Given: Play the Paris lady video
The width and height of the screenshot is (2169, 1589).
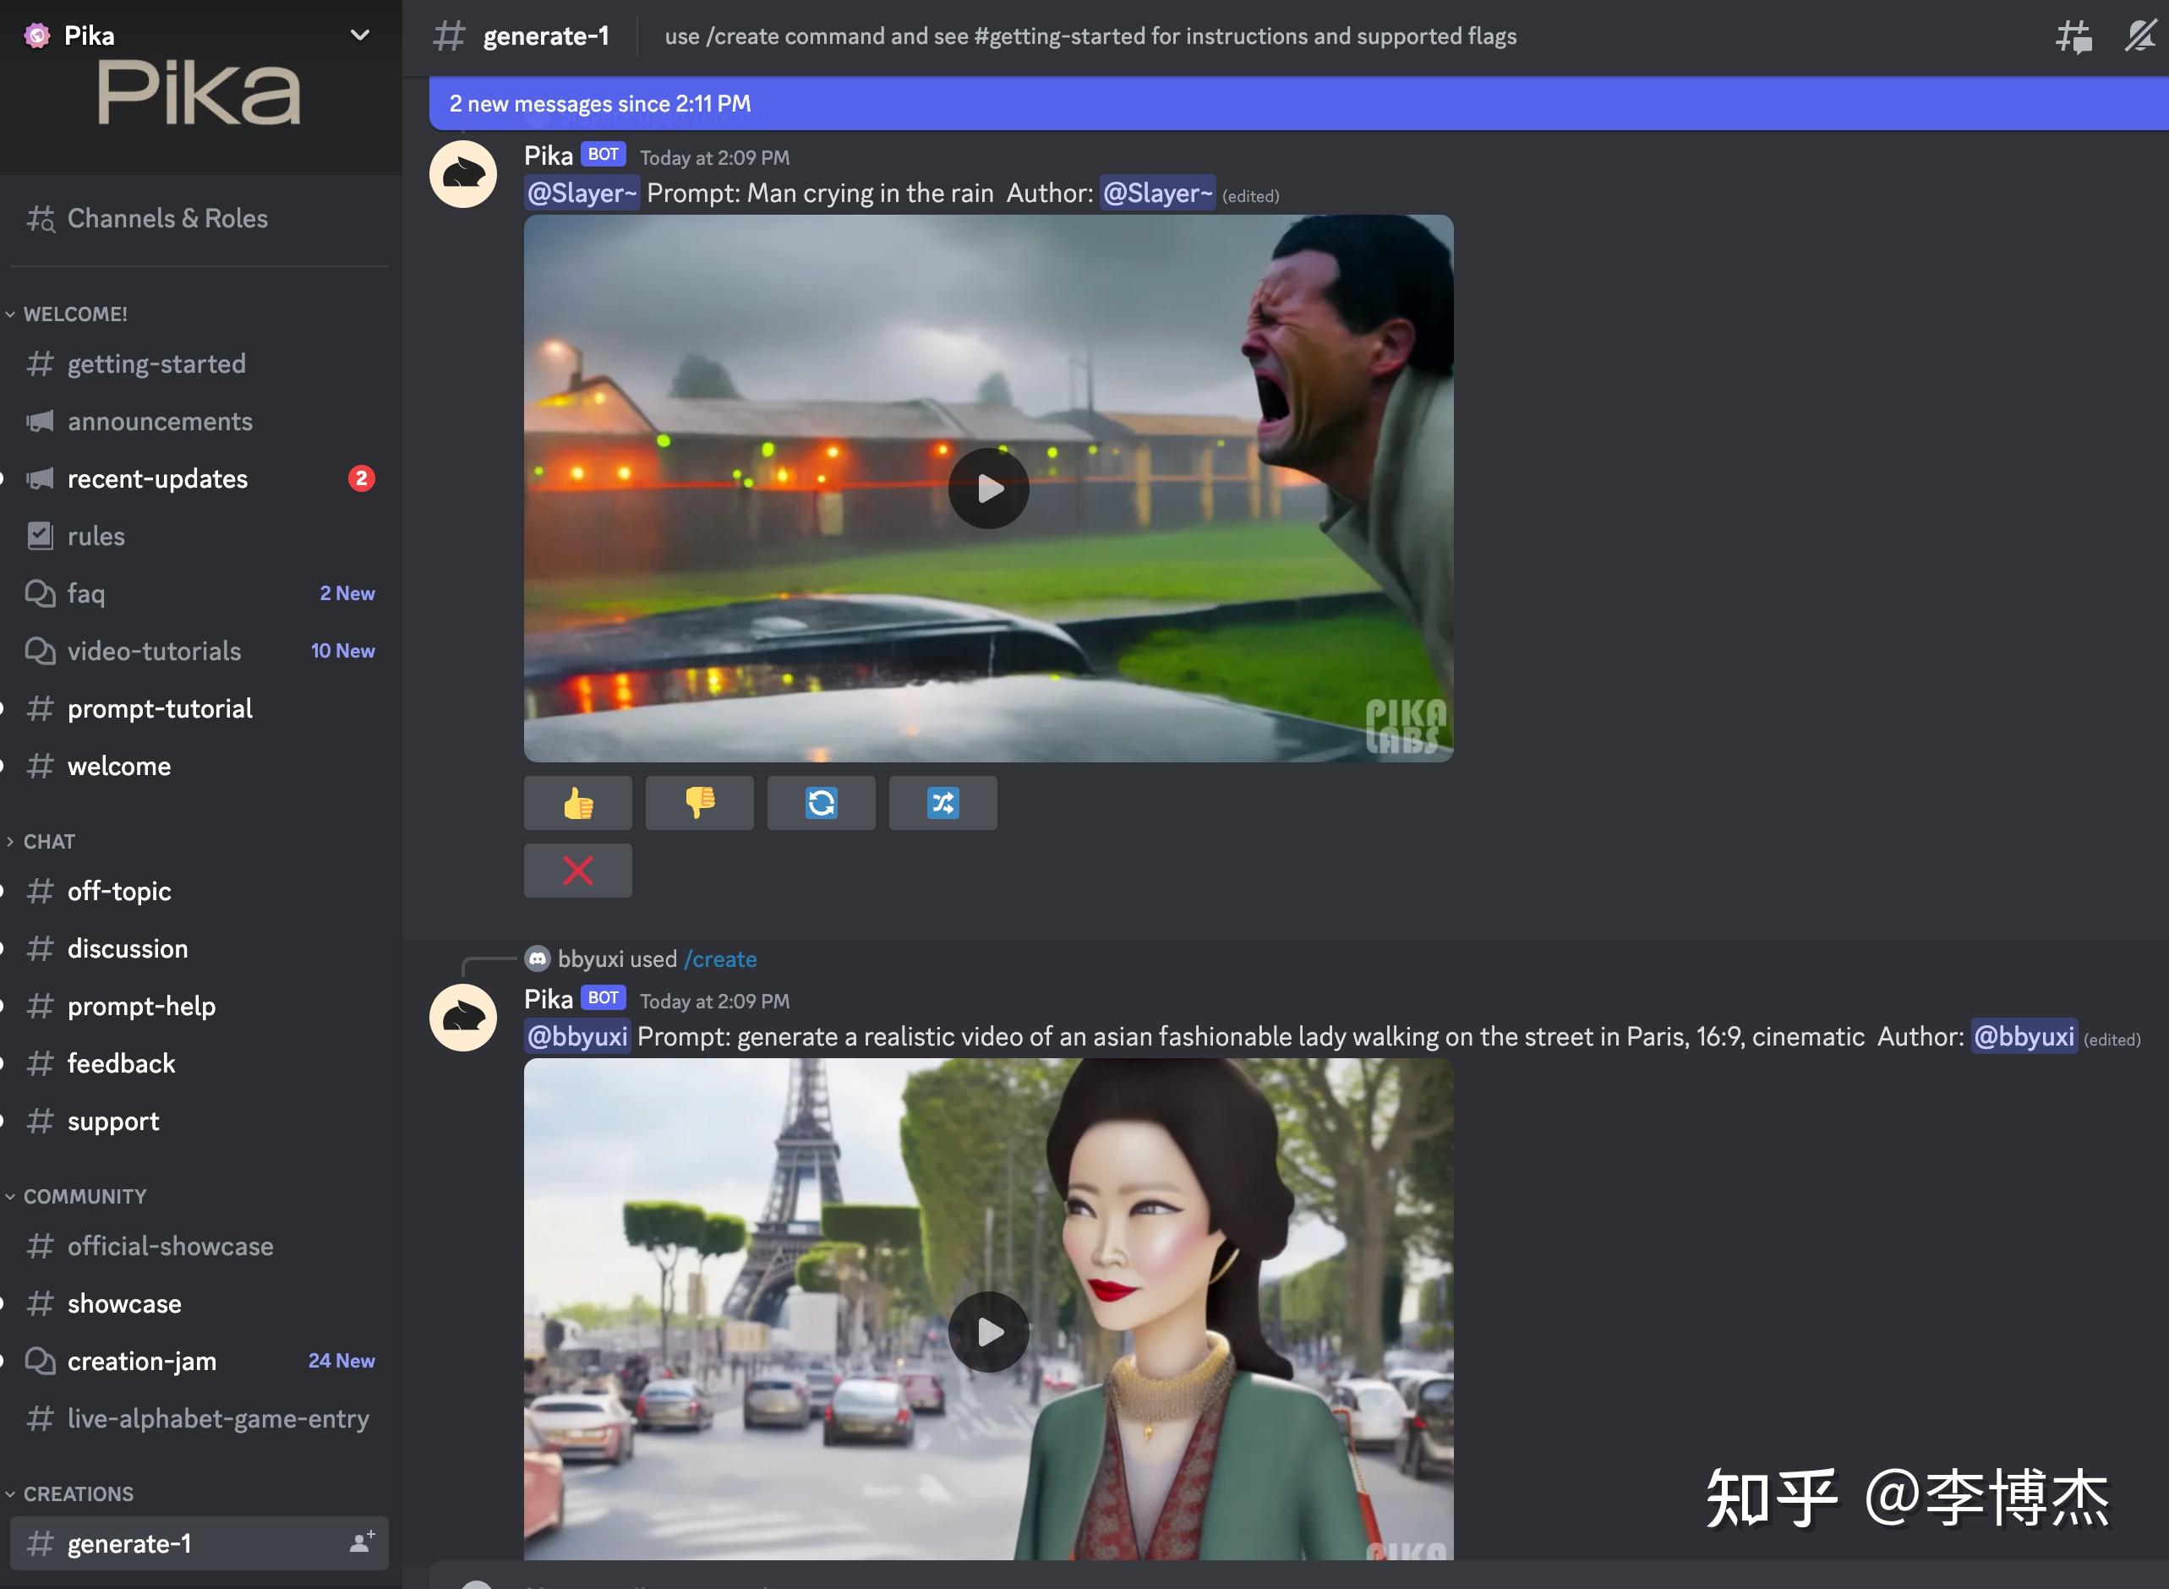Looking at the screenshot, I should 988,1331.
